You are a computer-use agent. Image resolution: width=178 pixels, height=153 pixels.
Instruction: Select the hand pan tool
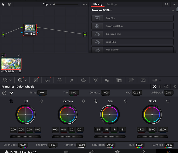(9, 4)
